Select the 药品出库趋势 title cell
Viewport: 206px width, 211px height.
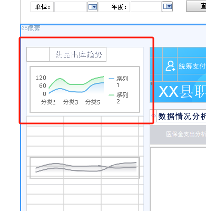tap(78, 54)
